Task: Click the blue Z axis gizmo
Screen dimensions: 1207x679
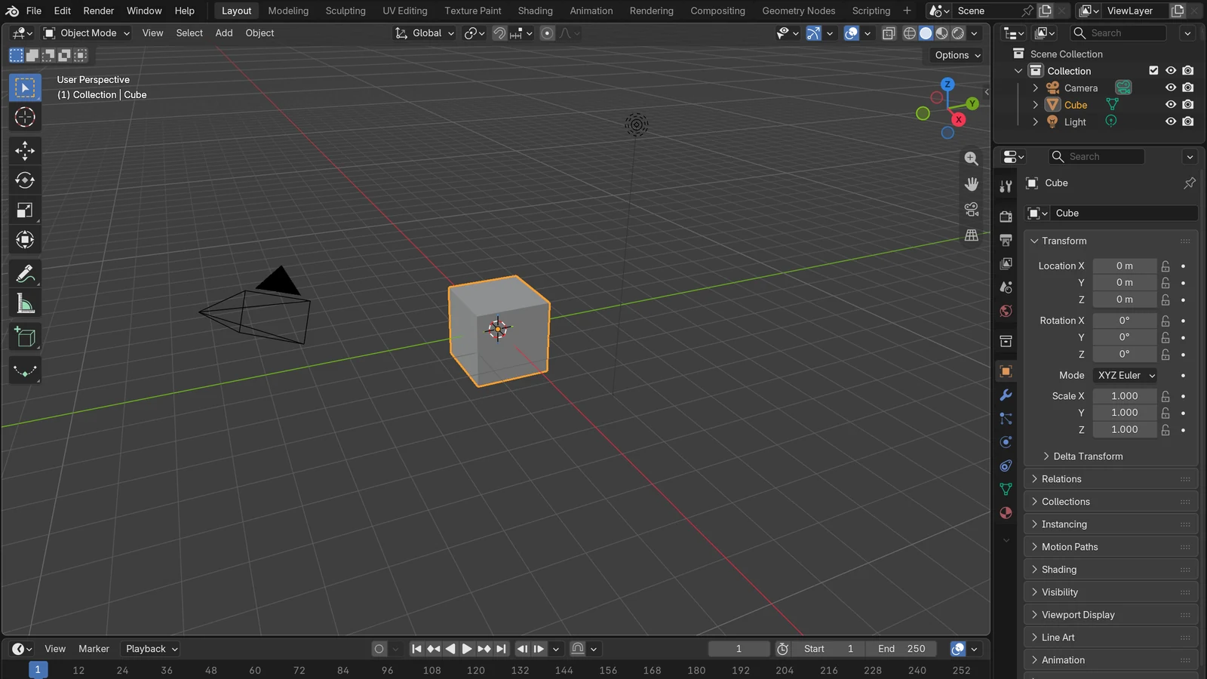Action: point(947,84)
